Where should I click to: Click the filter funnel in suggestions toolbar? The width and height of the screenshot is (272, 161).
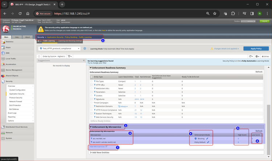[69, 56]
